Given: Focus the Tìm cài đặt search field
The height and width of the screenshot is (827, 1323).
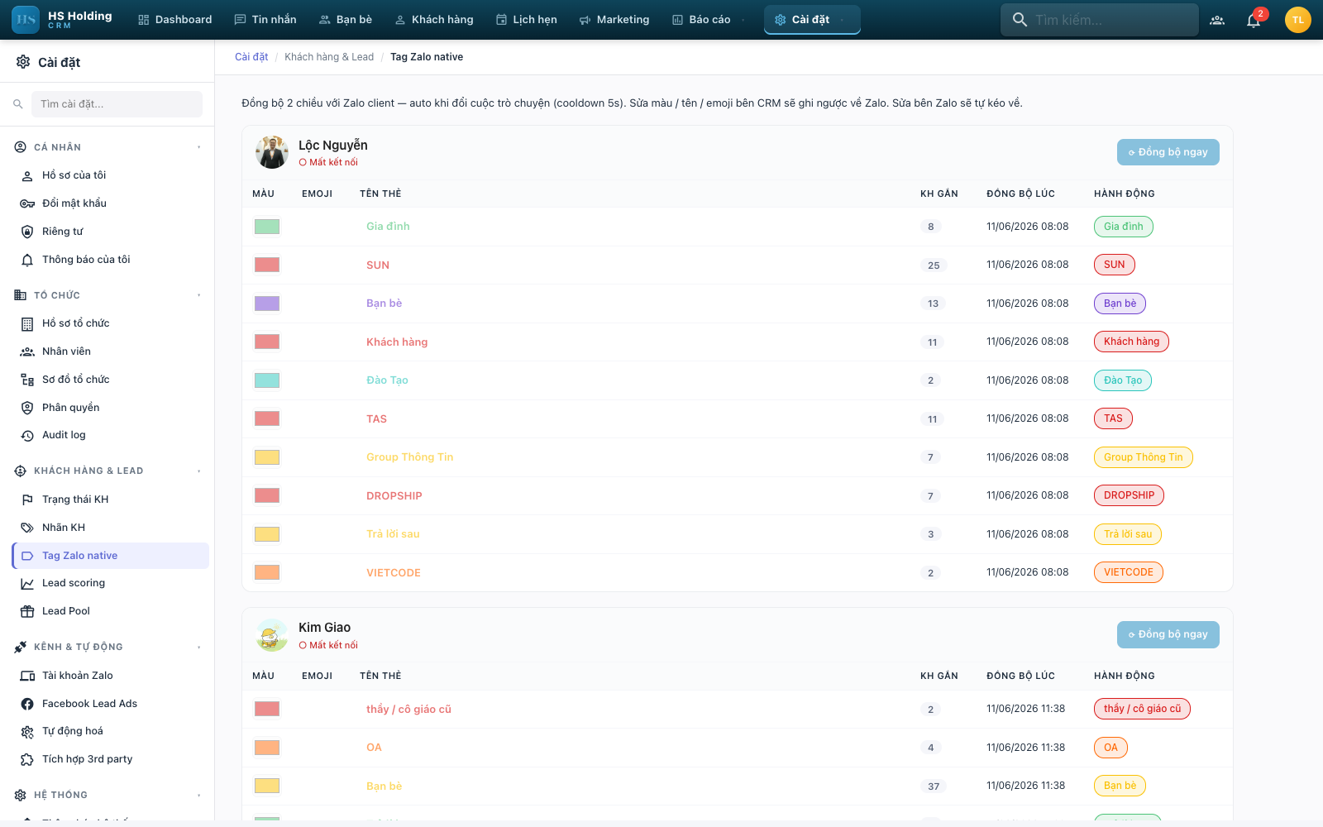Looking at the screenshot, I should tap(117, 104).
